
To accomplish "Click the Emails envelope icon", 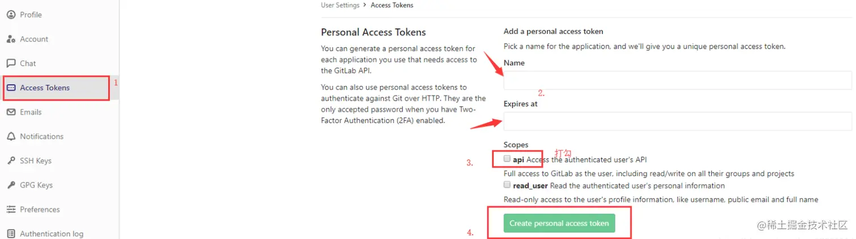I will [x=11, y=112].
